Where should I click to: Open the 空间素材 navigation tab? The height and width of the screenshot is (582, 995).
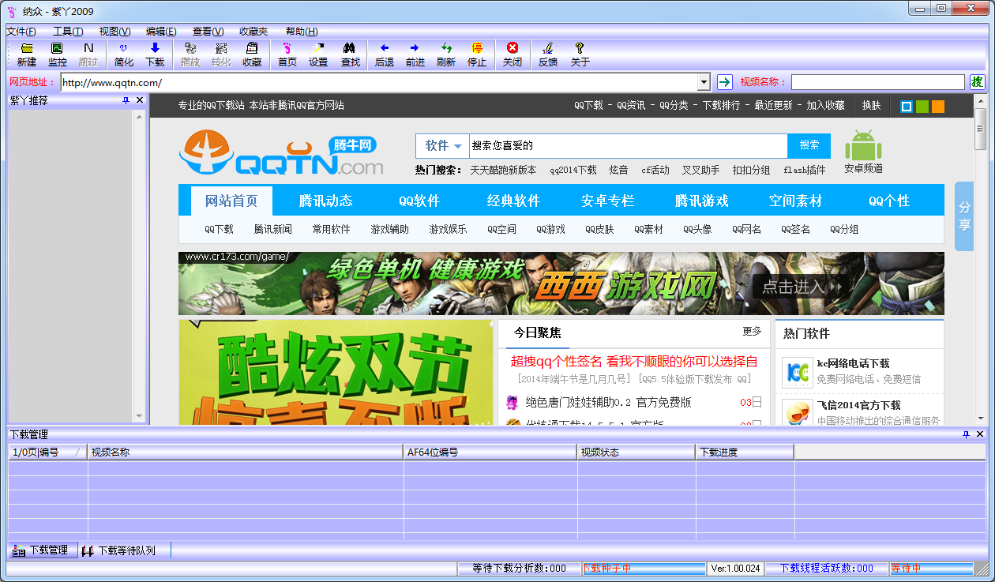795,201
